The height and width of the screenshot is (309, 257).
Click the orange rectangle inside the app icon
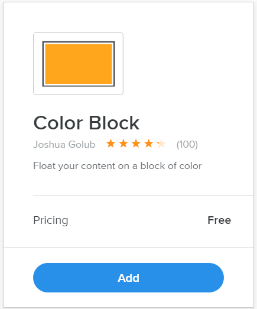tap(79, 64)
